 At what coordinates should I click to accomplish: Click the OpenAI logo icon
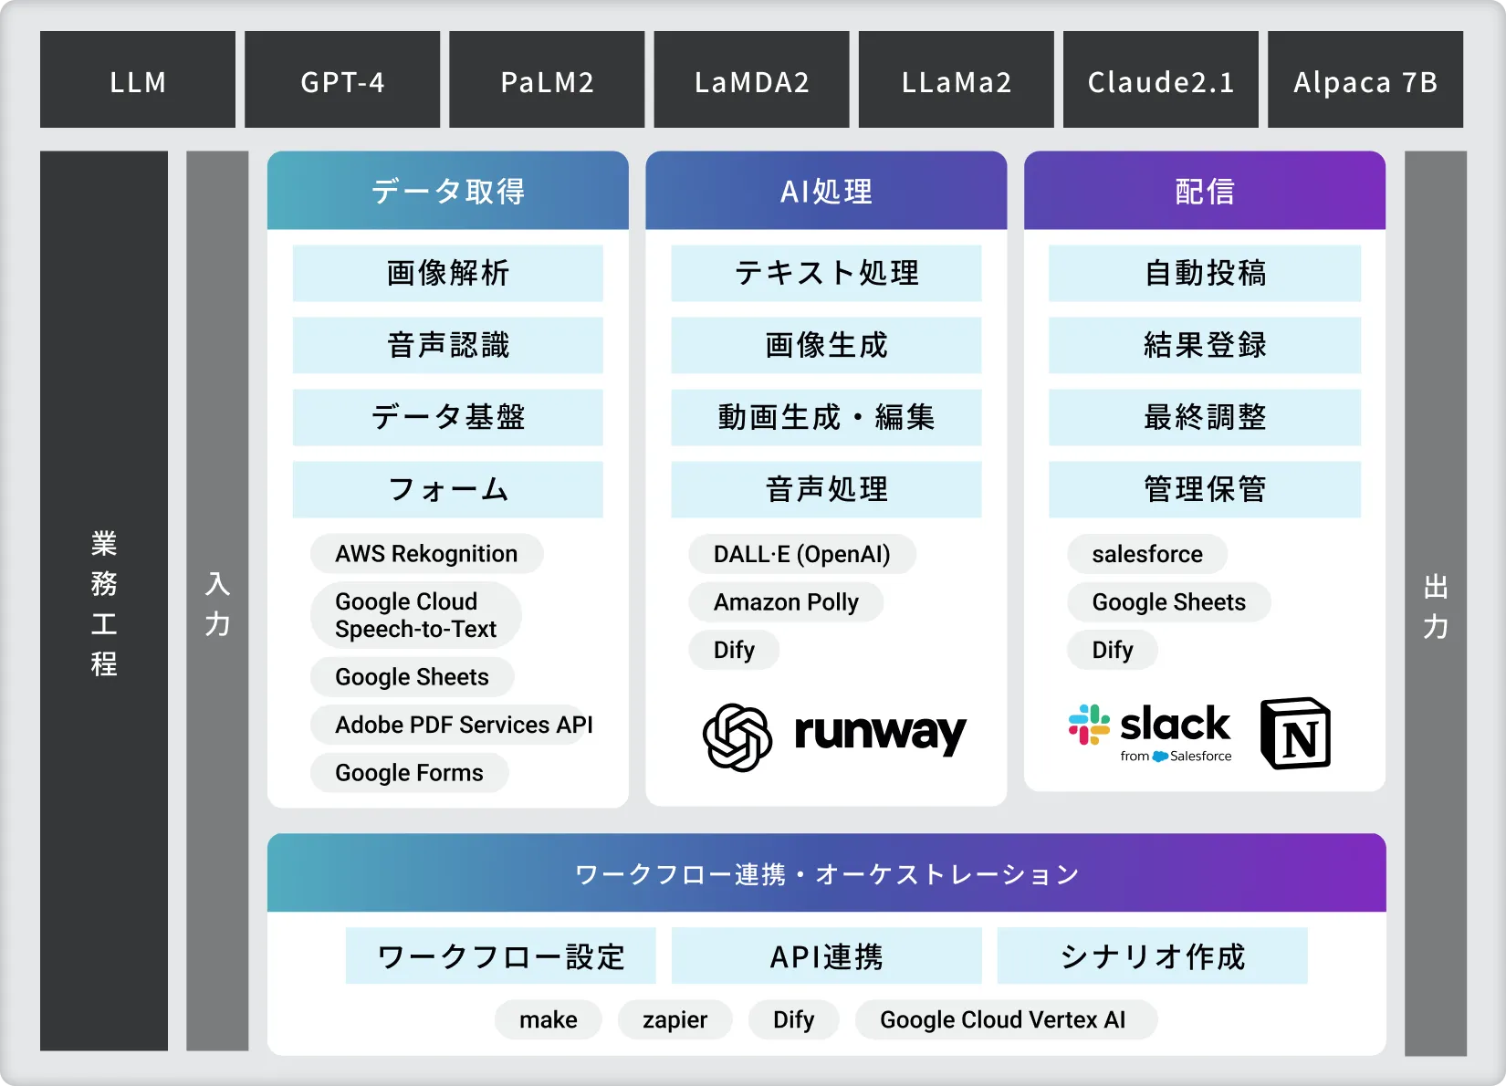(x=737, y=736)
